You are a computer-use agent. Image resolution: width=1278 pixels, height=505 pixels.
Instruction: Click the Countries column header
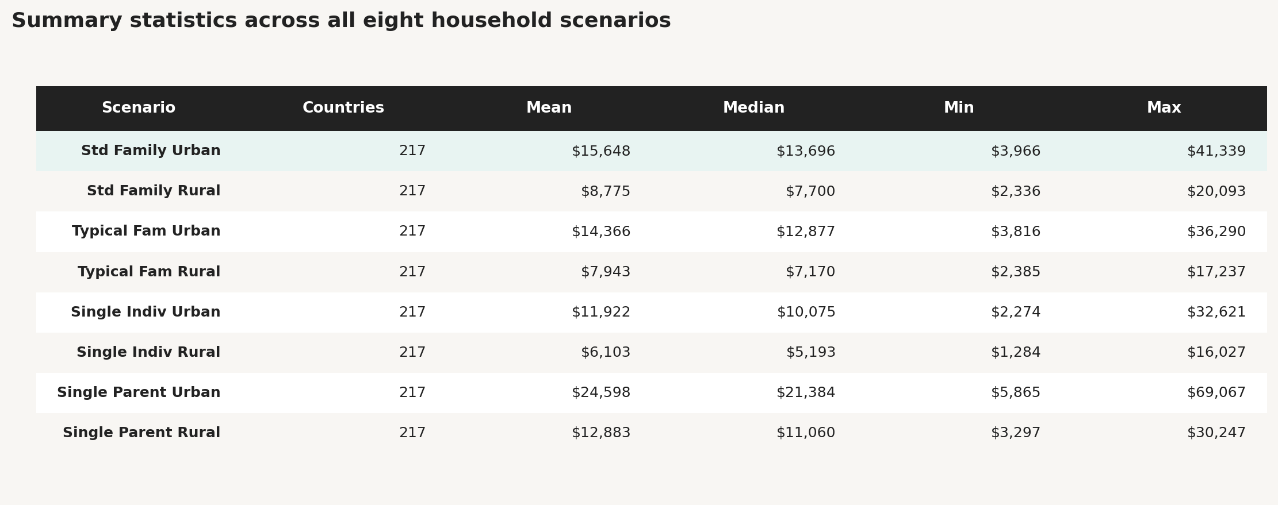(x=343, y=108)
